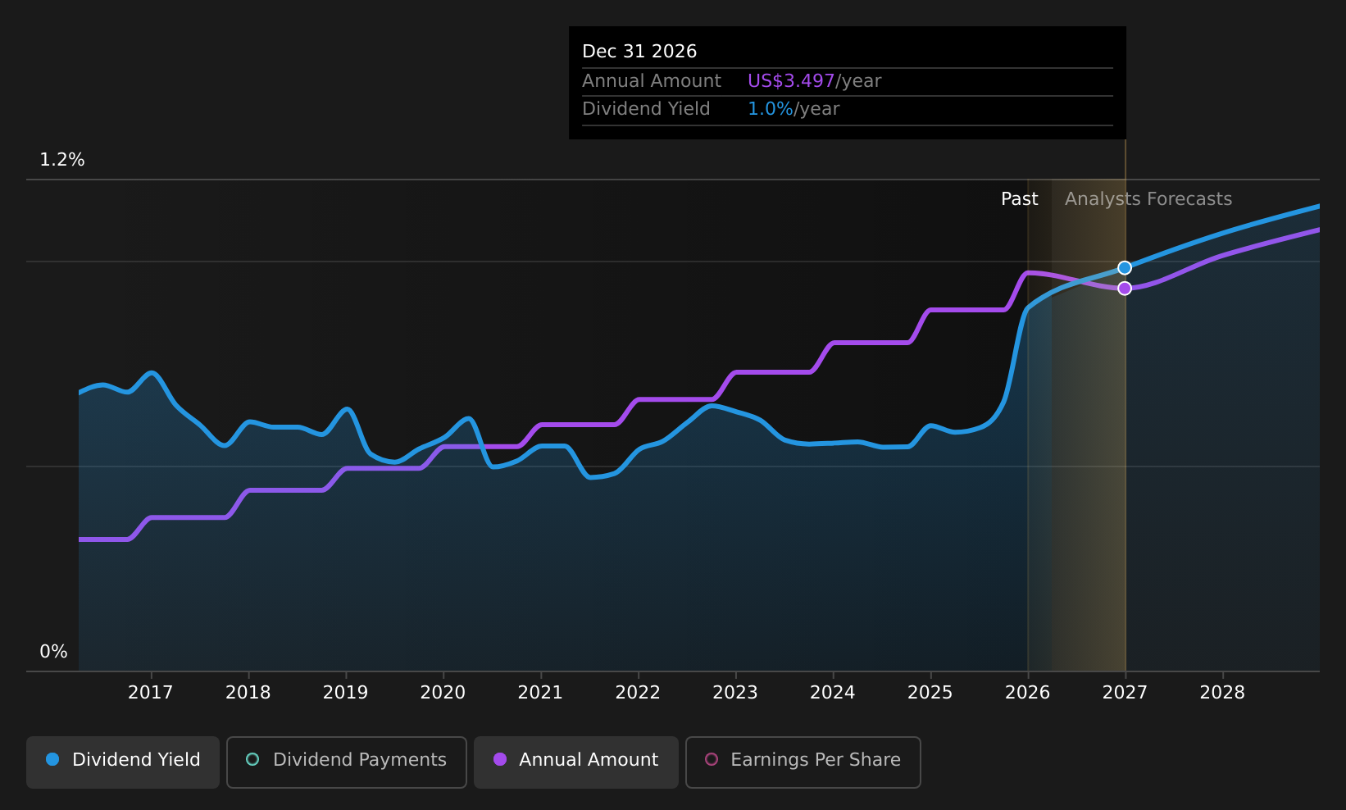The image size is (1346, 810).
Task: Click the highlighted forecast marker line
Action: (x=1124, y=410)
